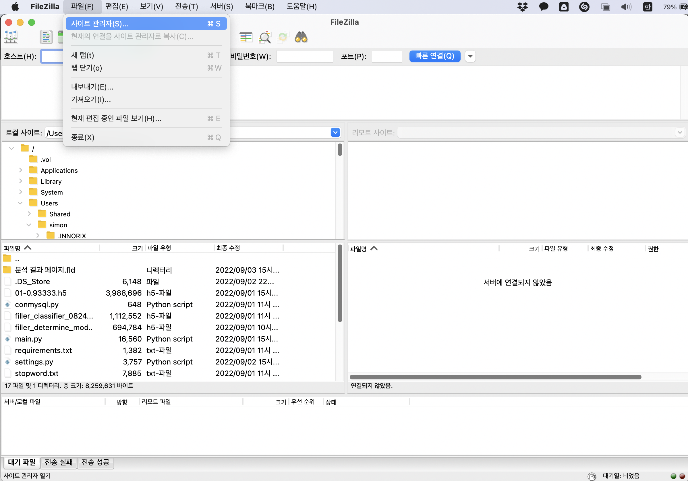The height and width of the screenshot is (481, 688).
Task: Expand the .INNORIX tree node
Action: coord(38,236)
